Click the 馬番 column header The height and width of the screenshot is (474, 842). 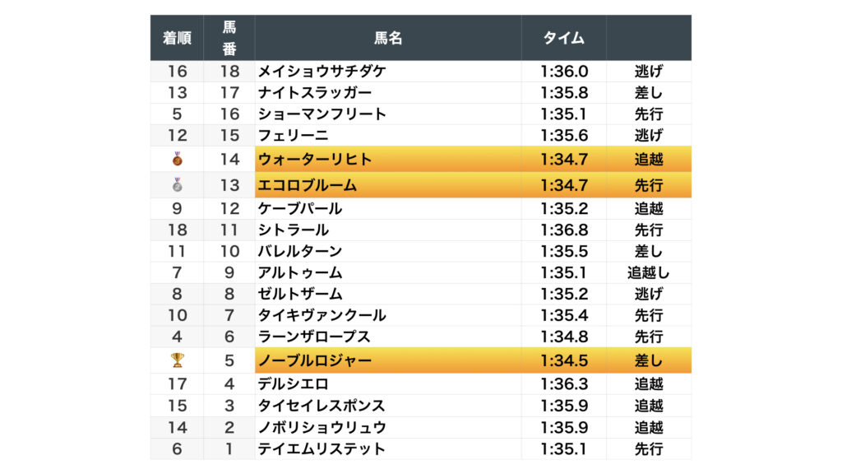(x=229, y=38)
